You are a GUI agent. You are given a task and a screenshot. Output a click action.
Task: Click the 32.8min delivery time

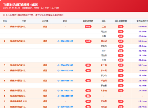pyautogui.click(x=142, y=86)
